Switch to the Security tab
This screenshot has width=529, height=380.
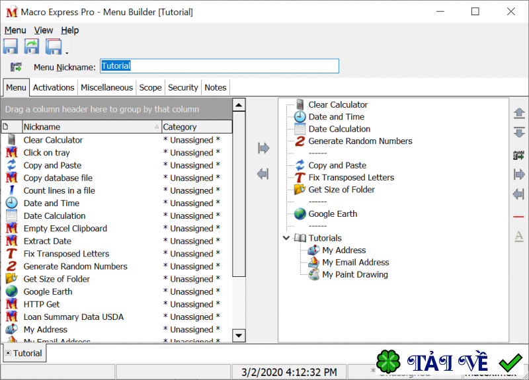183,88
